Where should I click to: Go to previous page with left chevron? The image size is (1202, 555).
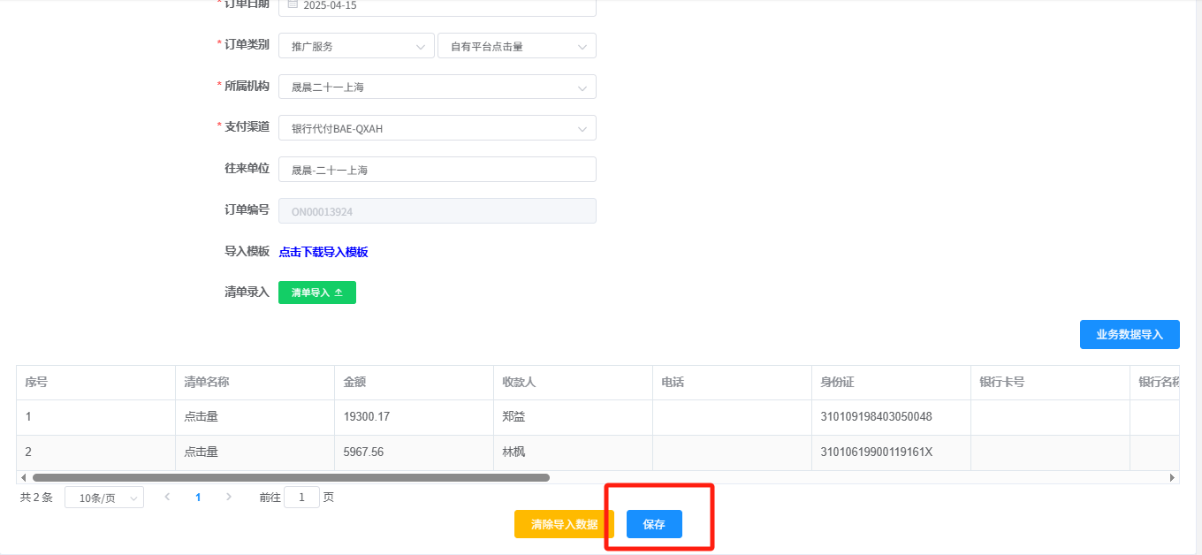[x=167, y=498]
